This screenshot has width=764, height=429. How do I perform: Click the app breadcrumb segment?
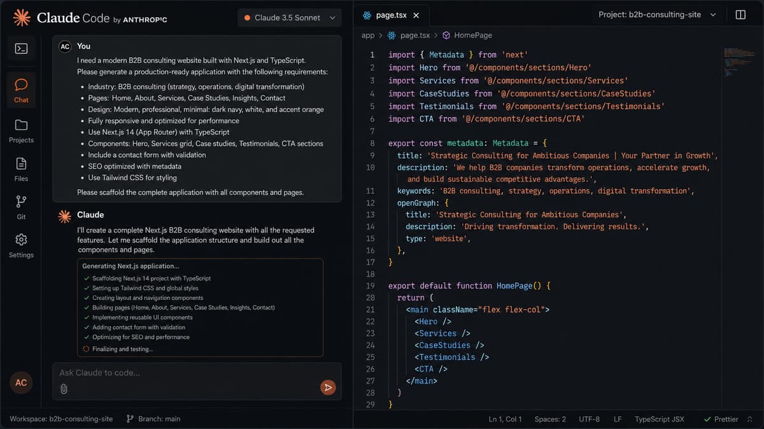(368, 36)
